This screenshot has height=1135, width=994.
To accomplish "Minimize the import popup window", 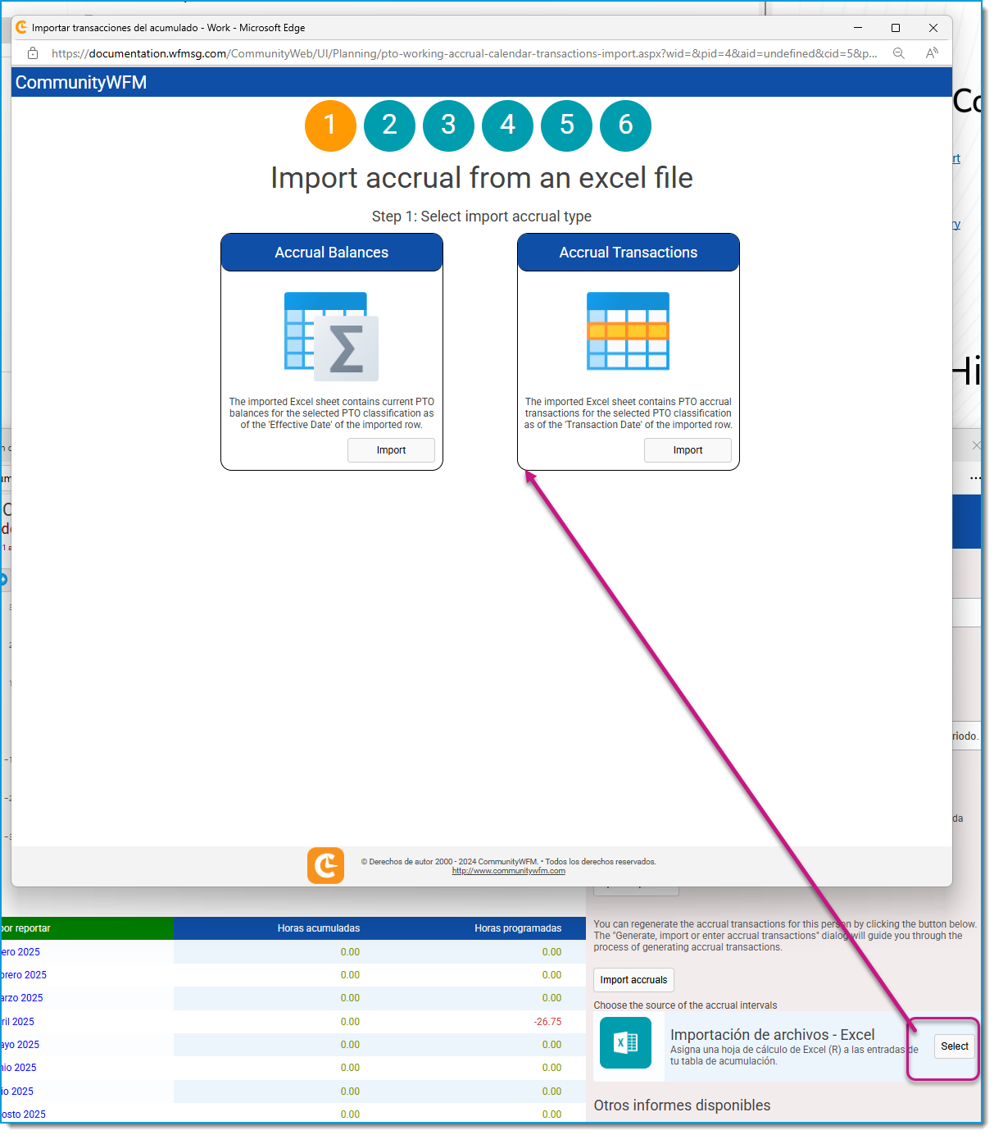I will click(x=858, y=28).
